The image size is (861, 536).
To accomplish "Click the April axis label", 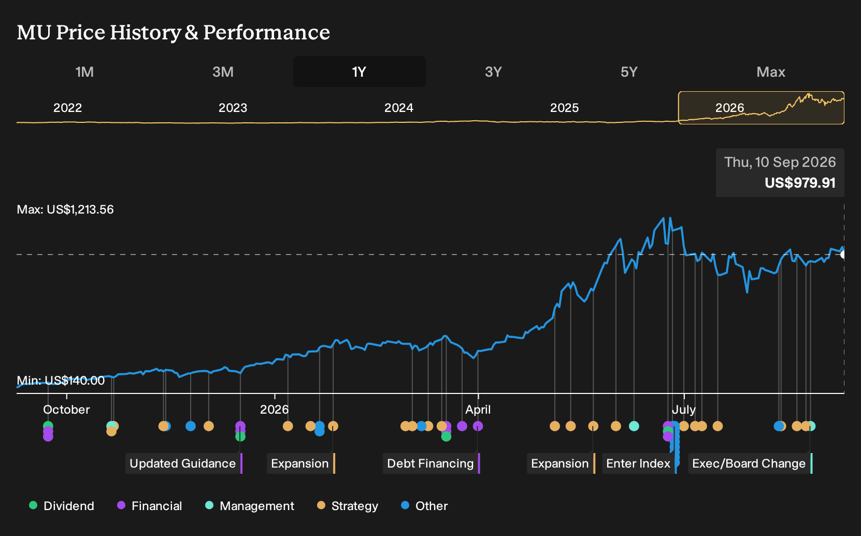I will click(478, 410).
